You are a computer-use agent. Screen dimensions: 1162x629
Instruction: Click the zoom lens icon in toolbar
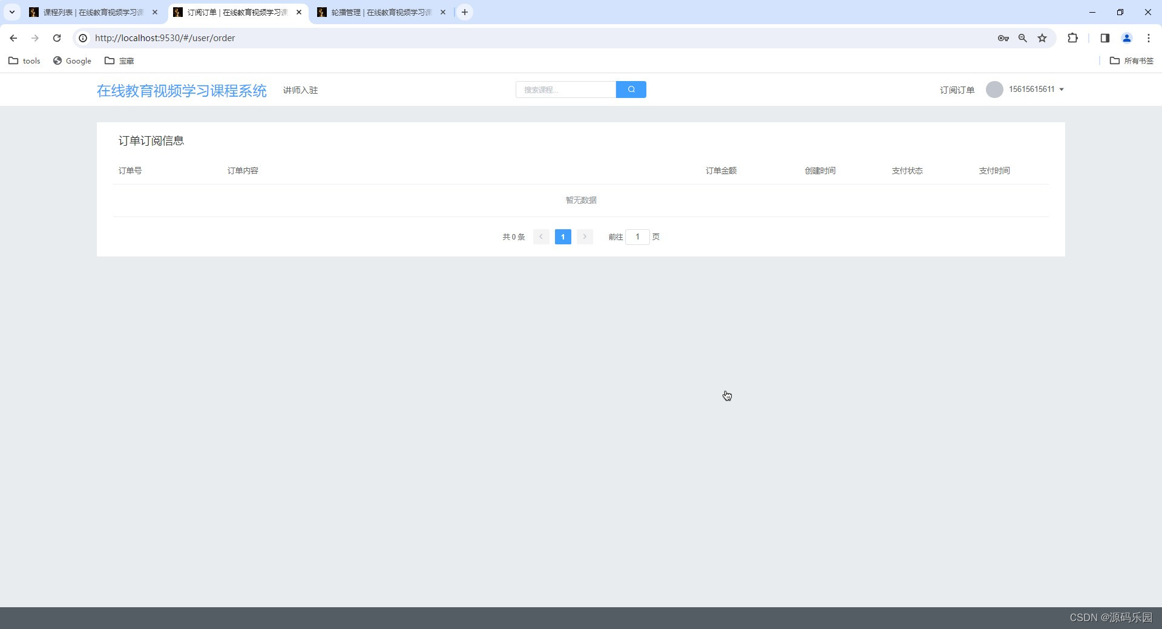point(1023,37)
